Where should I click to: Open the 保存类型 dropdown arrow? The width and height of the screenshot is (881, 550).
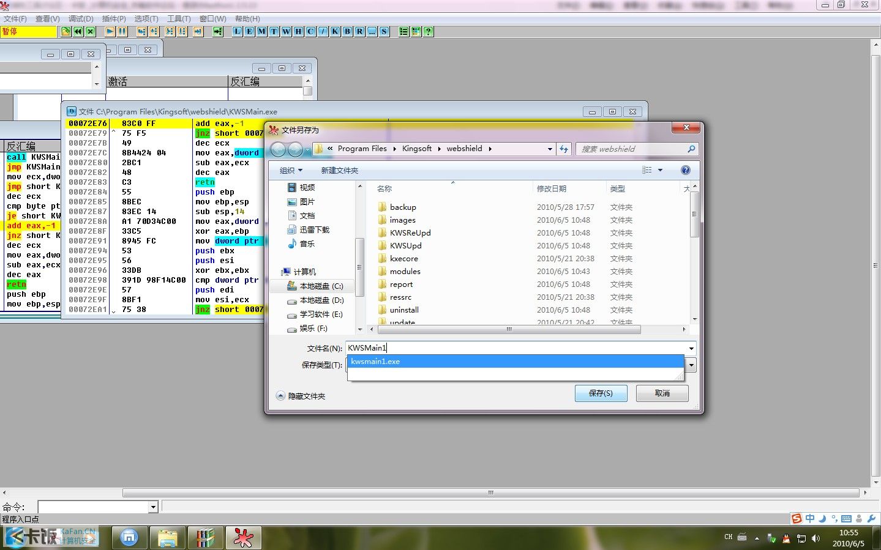pos(691,365)
